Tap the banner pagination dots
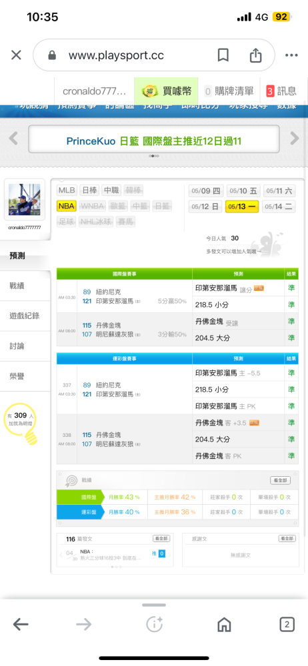Image resolution: width=308 pixels, height=666 pixels. pos(154,156)
